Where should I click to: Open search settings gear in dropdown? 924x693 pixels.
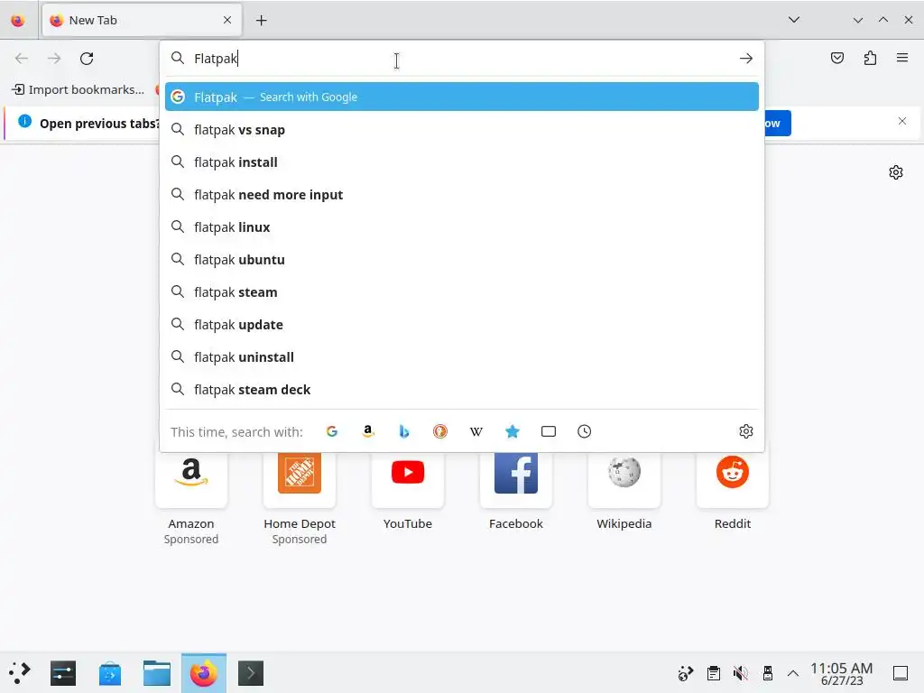[x=746, y=431]
